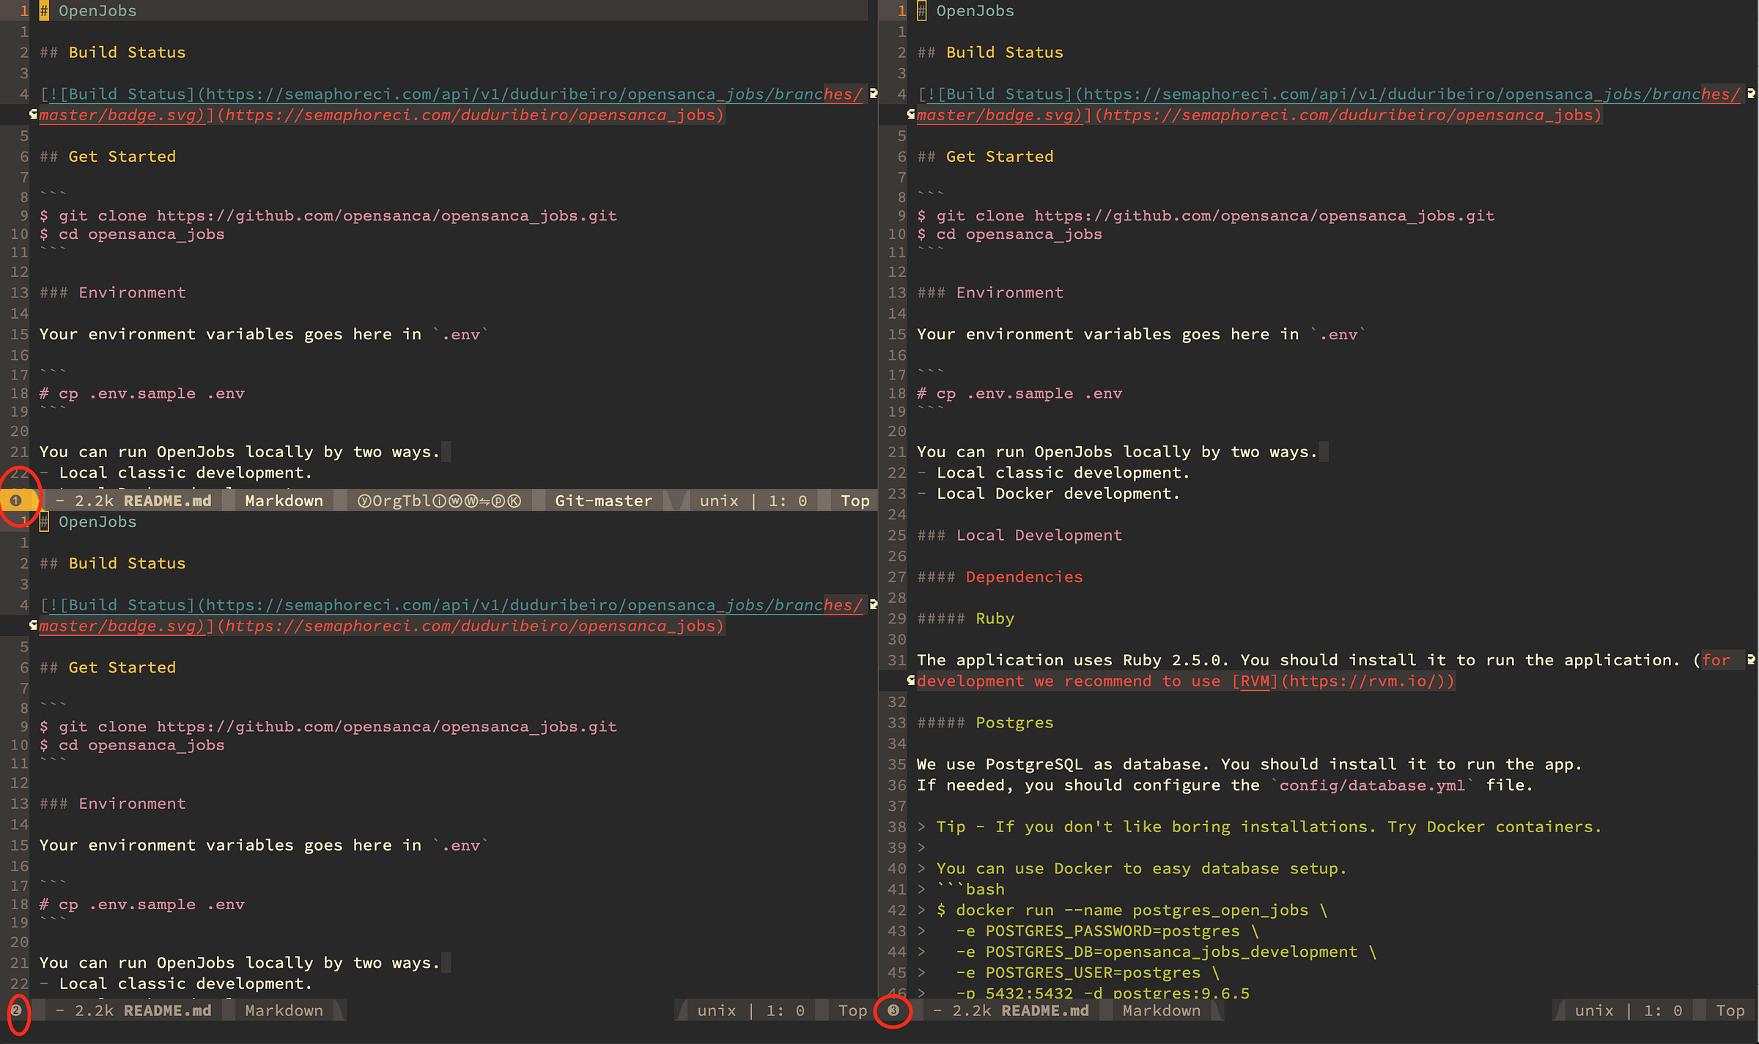The height and width of the screenshot is (1044, 1759).
Task: Open Markdown major-mode menu in window 1 mode line
Action: click(284, 501)
